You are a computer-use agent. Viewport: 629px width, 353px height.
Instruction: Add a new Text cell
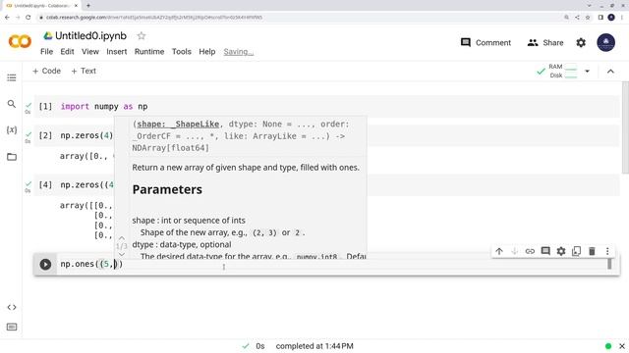[x=84, y=71]
